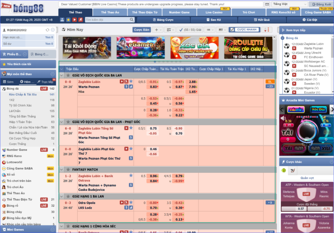334x233 pixels.
Task: Switch to Thể Thao Điện Tử tab
Action: click(145, 12)
